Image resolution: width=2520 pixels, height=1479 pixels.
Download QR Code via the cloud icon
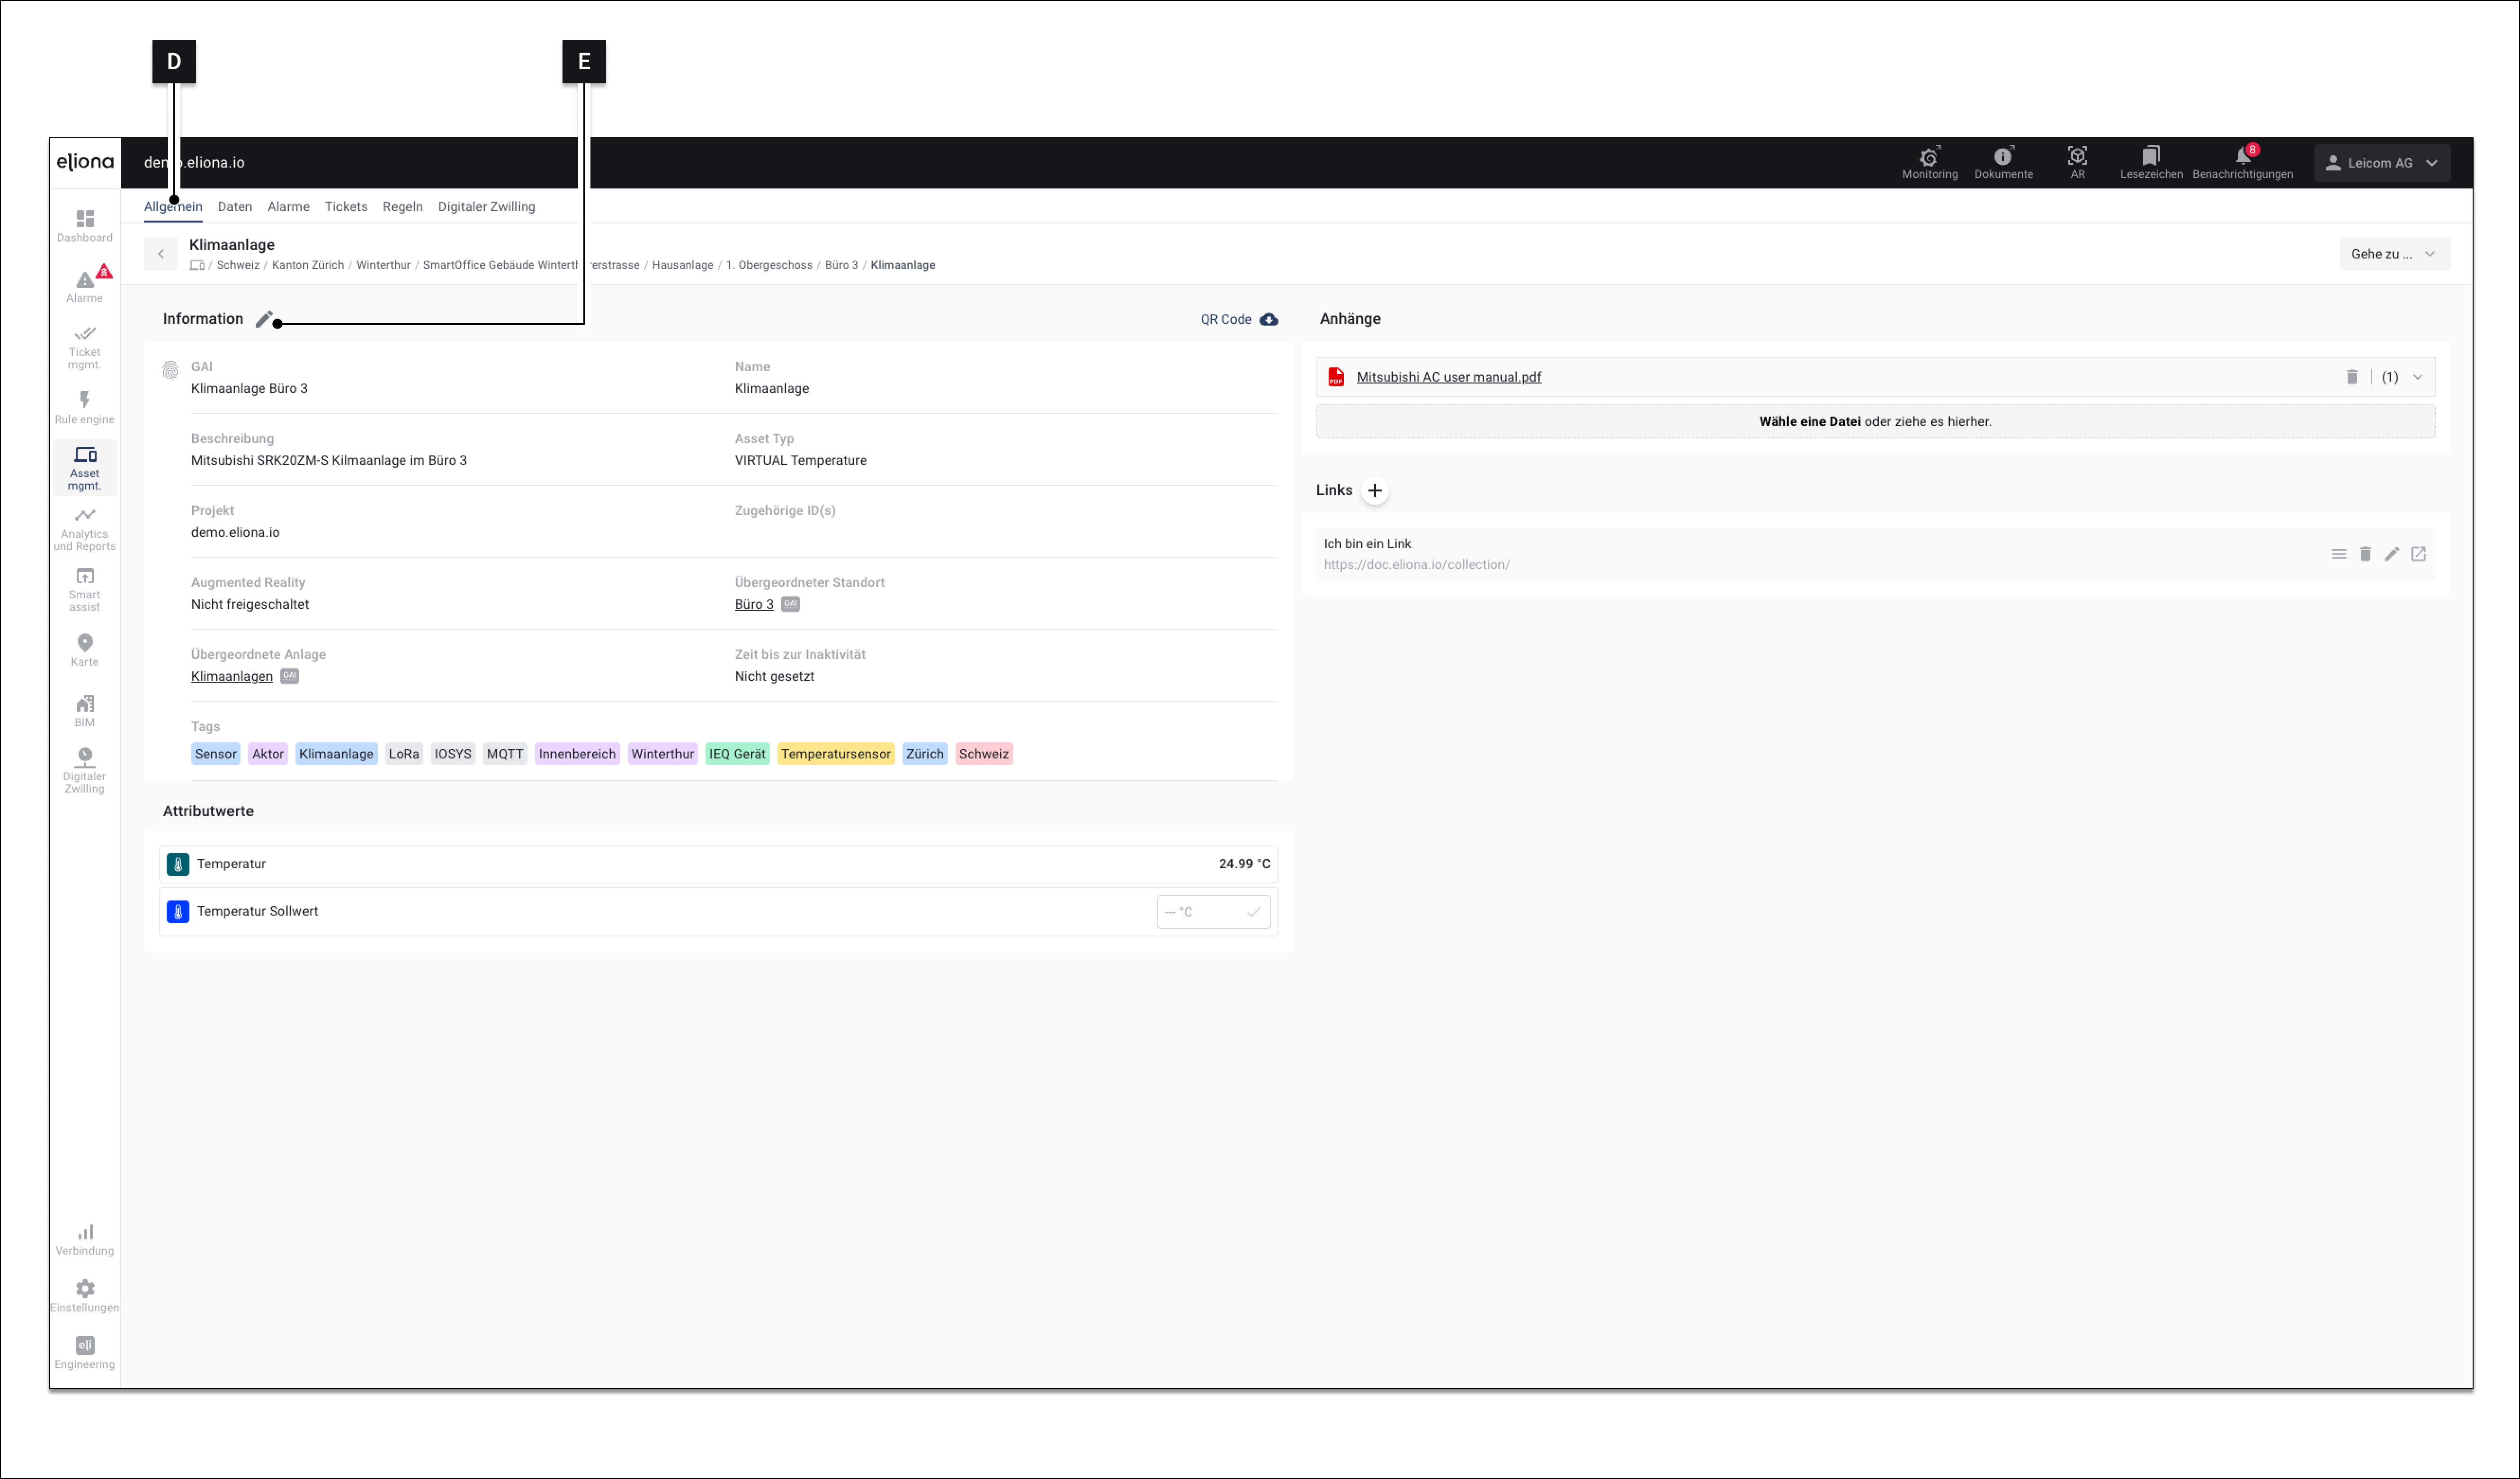coord(1268,320)
